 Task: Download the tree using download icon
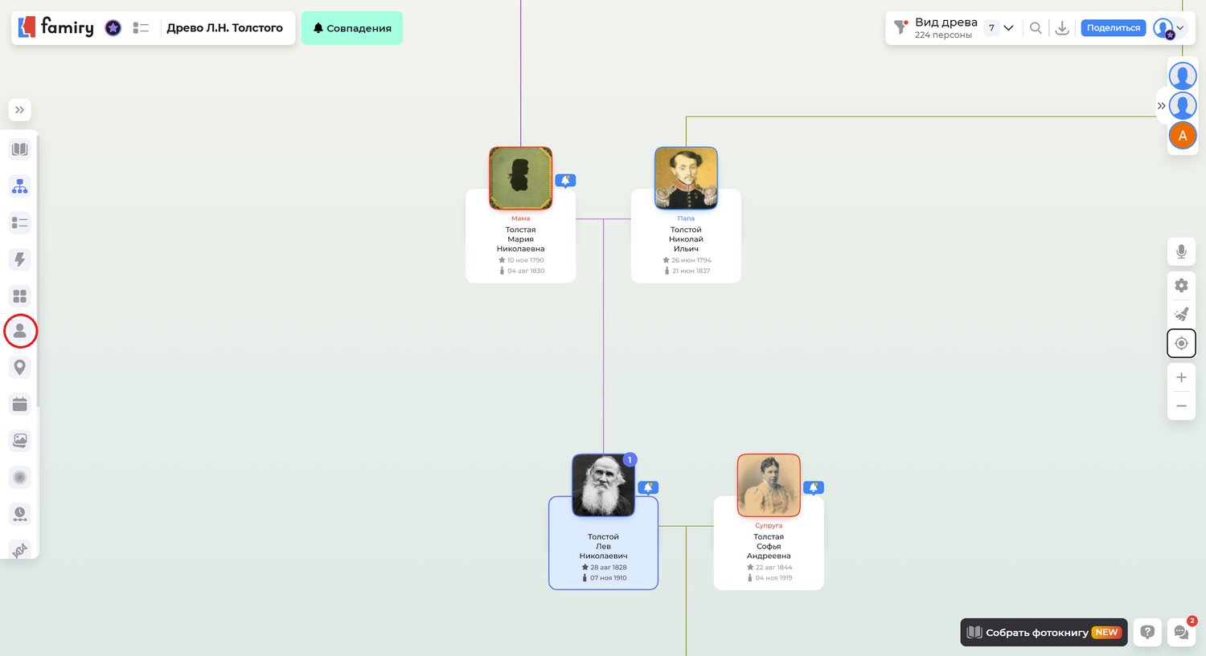click(x=1062, y=28)
